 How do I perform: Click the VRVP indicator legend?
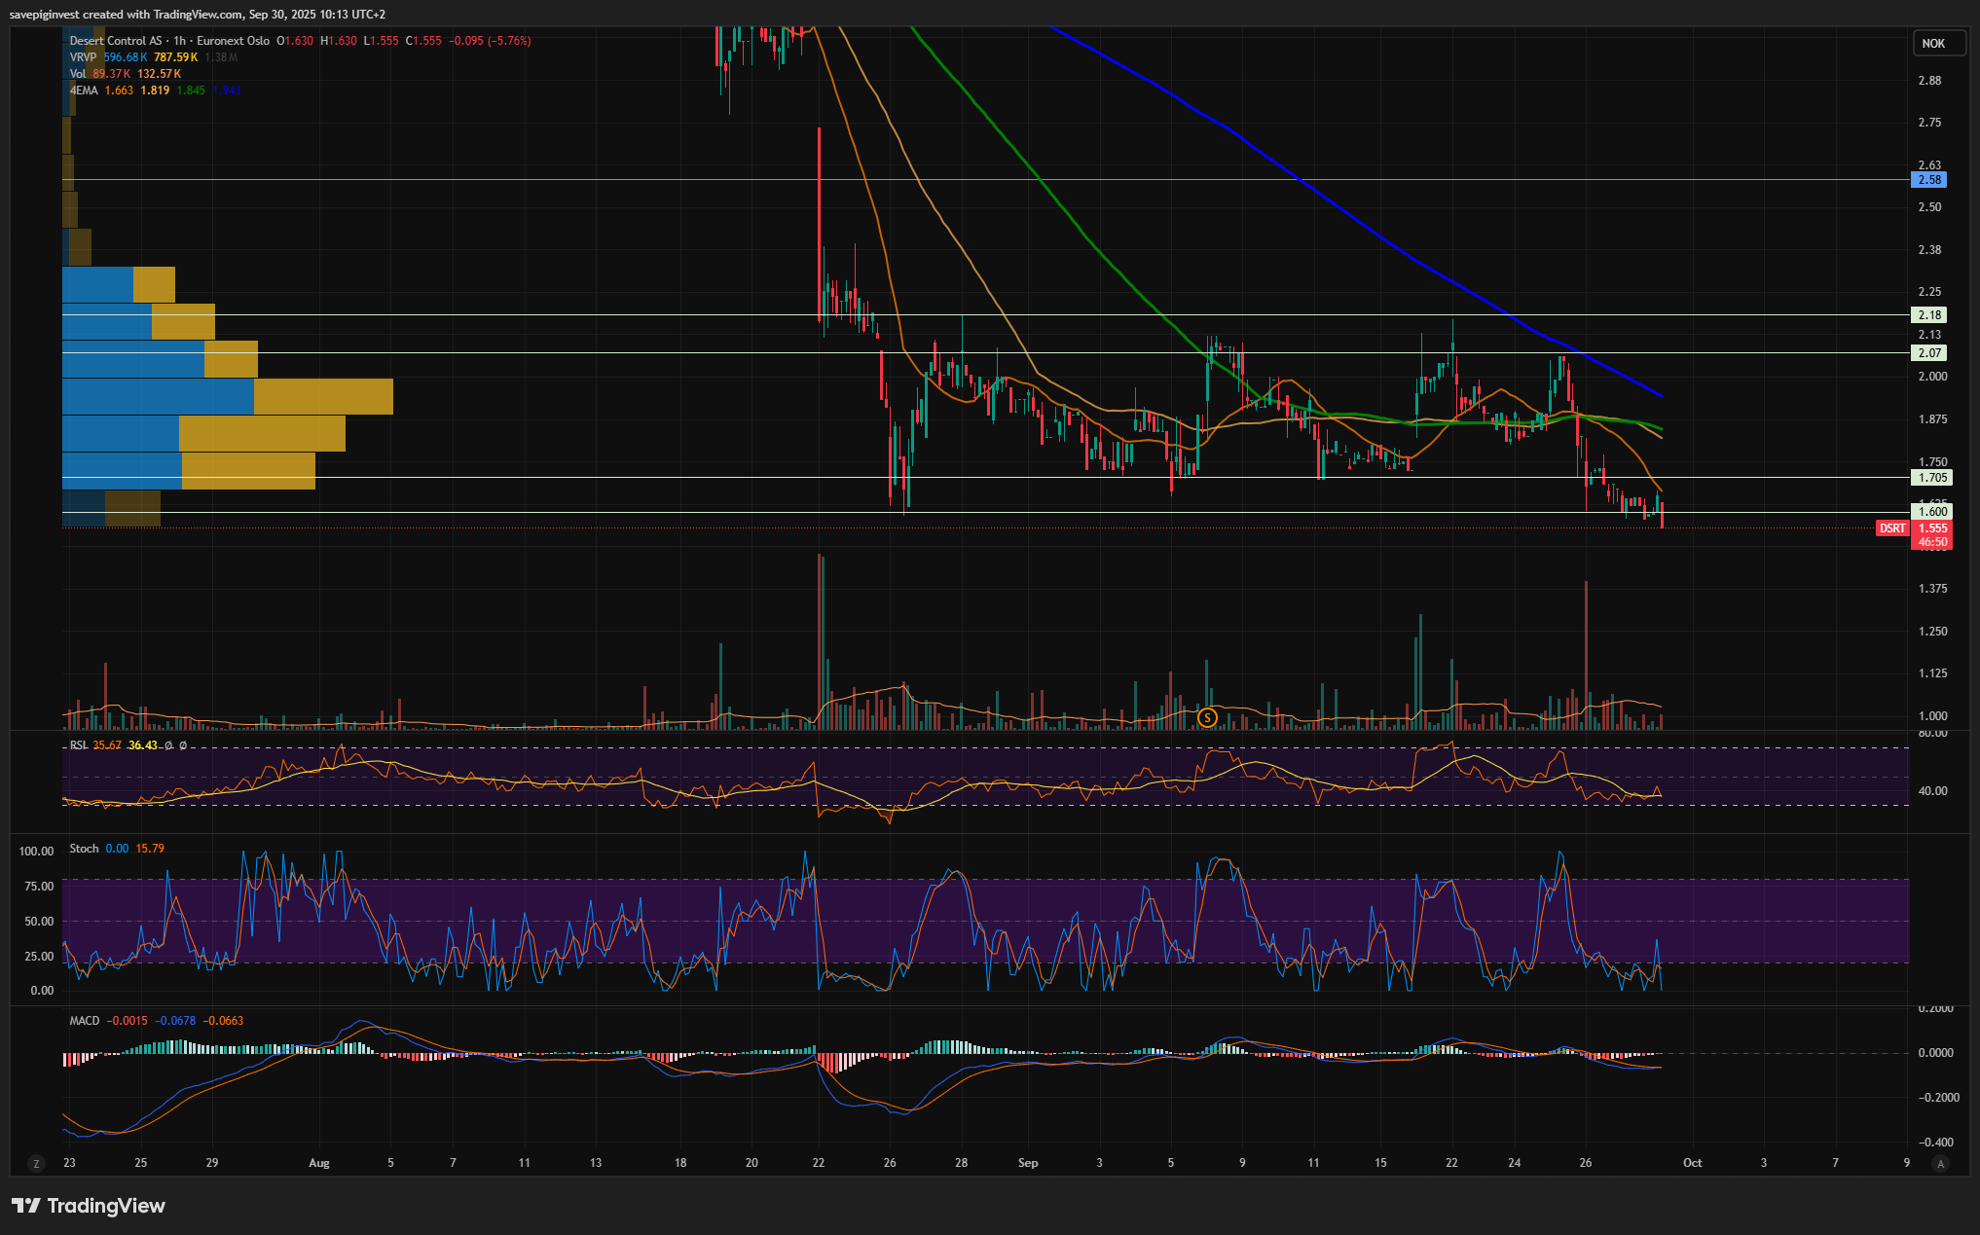tap(82, 57)
